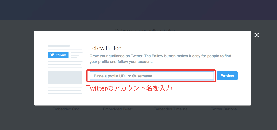Pick the Embedded Timeline option
This screenshot has width=277, height=130.
[x=170, y=109]
